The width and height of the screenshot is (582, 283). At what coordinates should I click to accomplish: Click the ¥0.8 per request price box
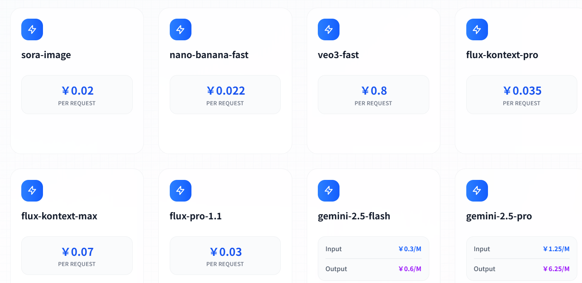[374, 95]
